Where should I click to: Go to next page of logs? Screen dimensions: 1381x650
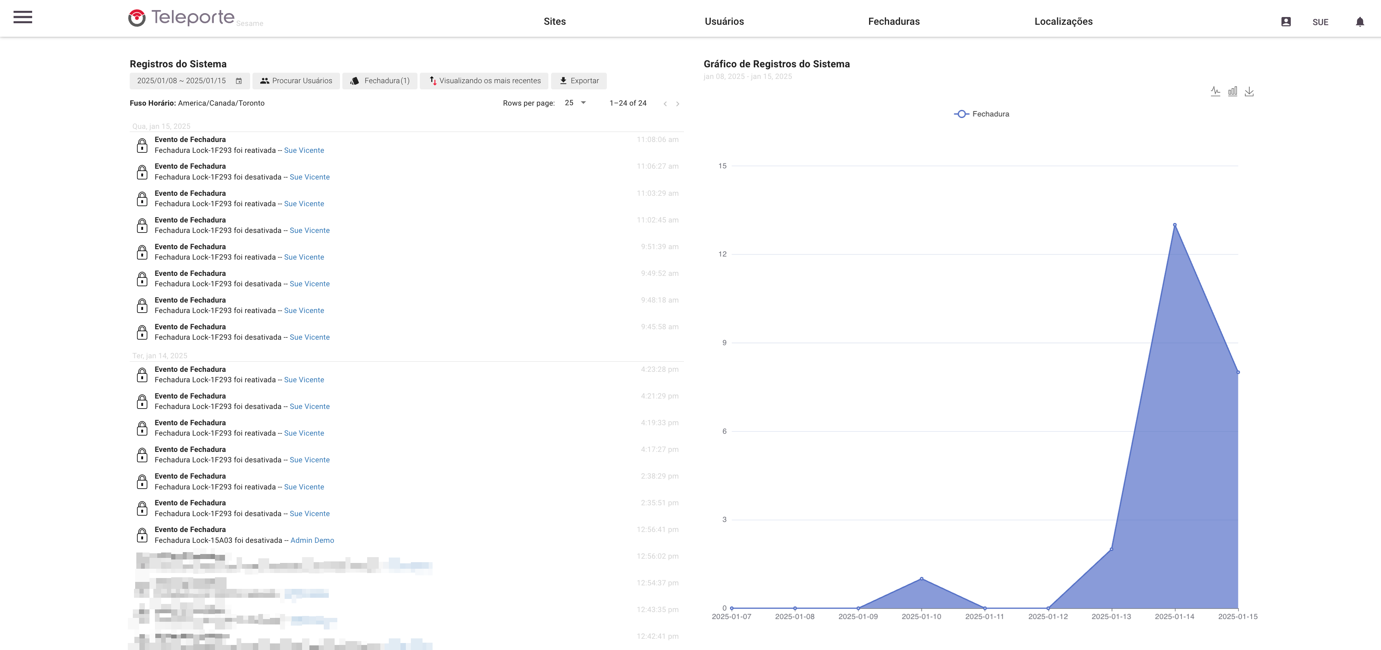point(678,104)
